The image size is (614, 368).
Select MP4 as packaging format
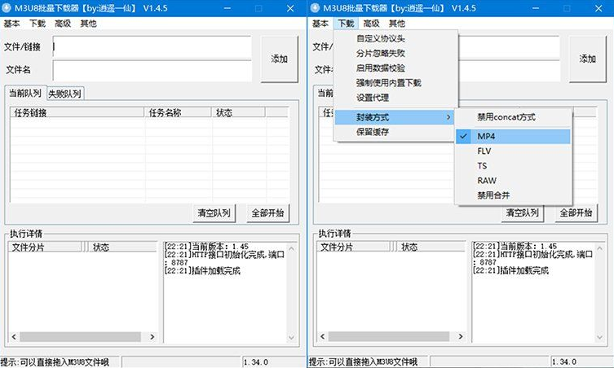coord(513,136)
